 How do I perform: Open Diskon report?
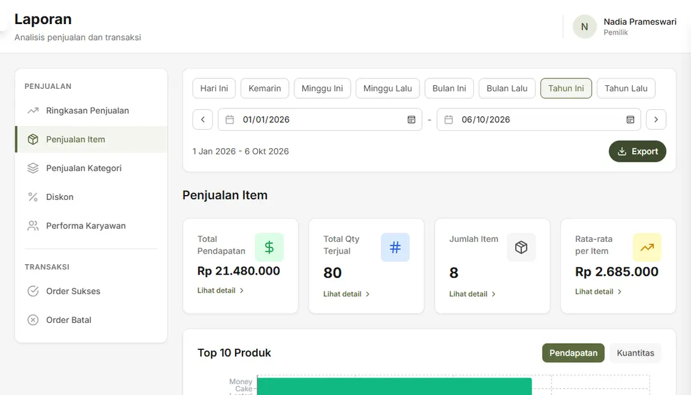[91, 197]
